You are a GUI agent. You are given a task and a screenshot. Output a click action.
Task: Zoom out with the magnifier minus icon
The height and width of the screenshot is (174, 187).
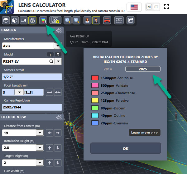(76, 20)
